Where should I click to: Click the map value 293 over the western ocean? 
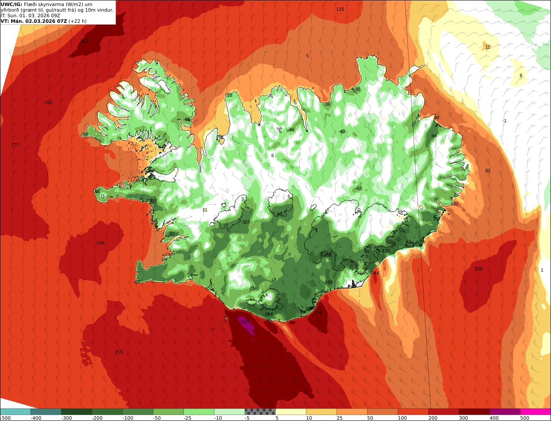coord(48,103)
